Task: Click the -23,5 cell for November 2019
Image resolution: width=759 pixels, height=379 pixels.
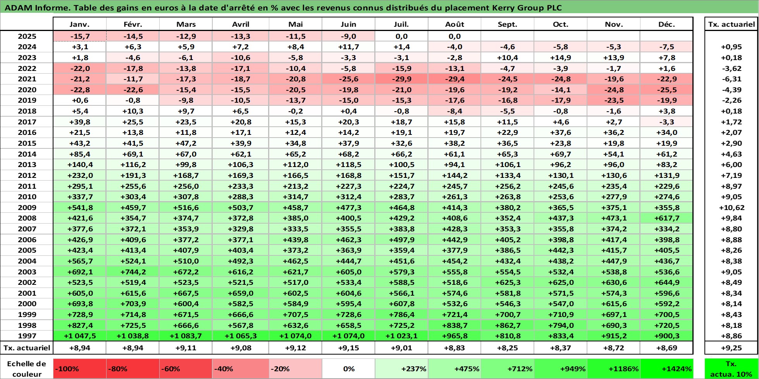Action: (x=614, y=100)
